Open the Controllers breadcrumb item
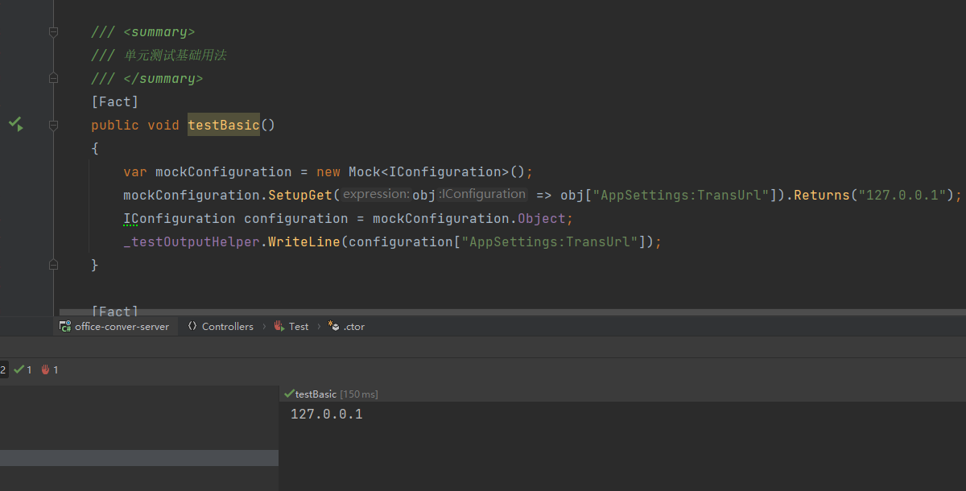 coord(227,326)
